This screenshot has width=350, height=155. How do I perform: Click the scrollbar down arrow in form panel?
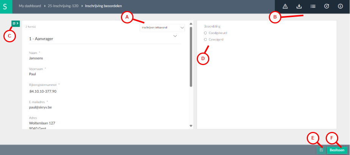click(x=191, y=126)
